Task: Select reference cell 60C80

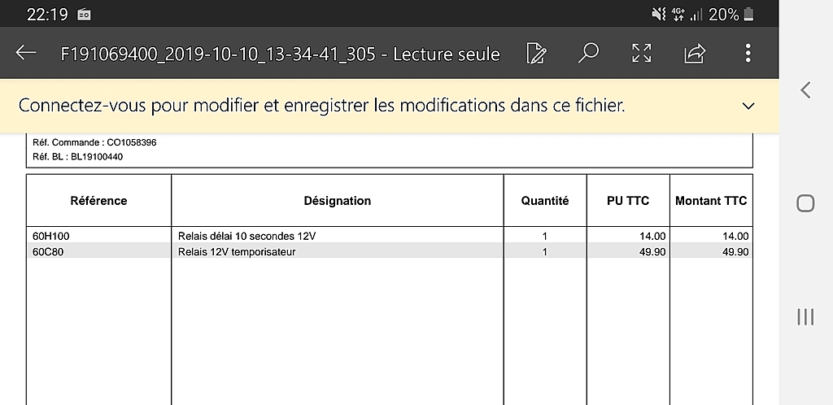Action: 48,252
